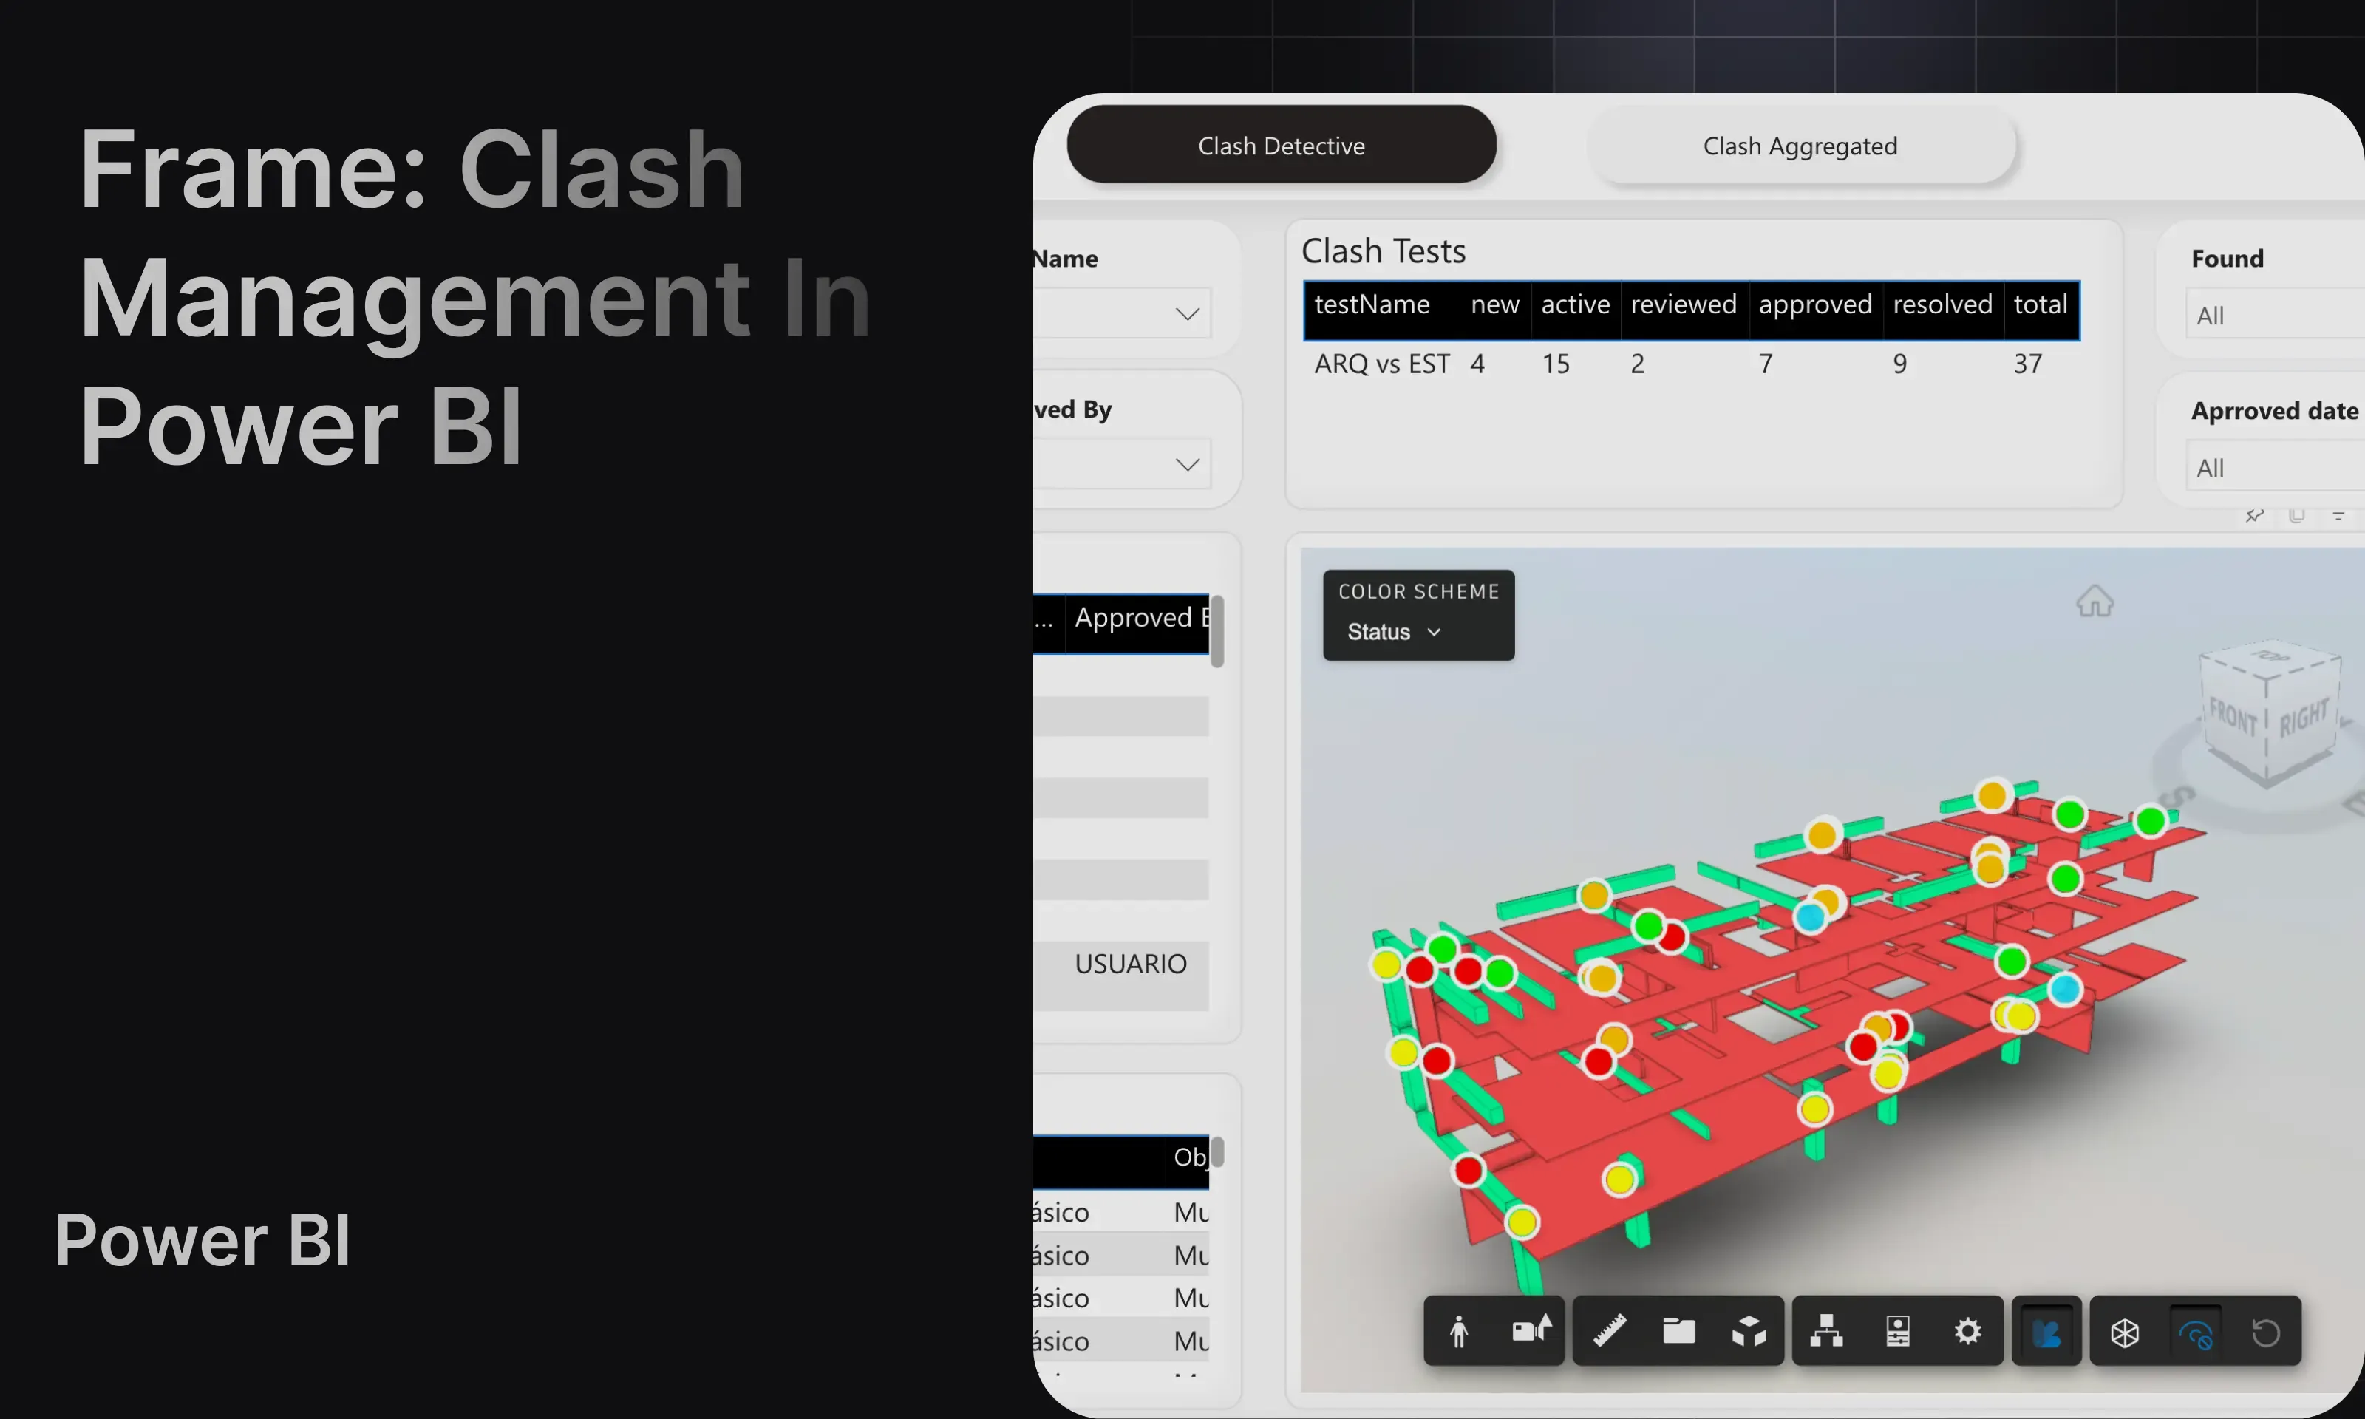Viewport: 2365px width, 1419px height.
Task: Open the properties panel icon
Action: [x=1898, y=1331]
